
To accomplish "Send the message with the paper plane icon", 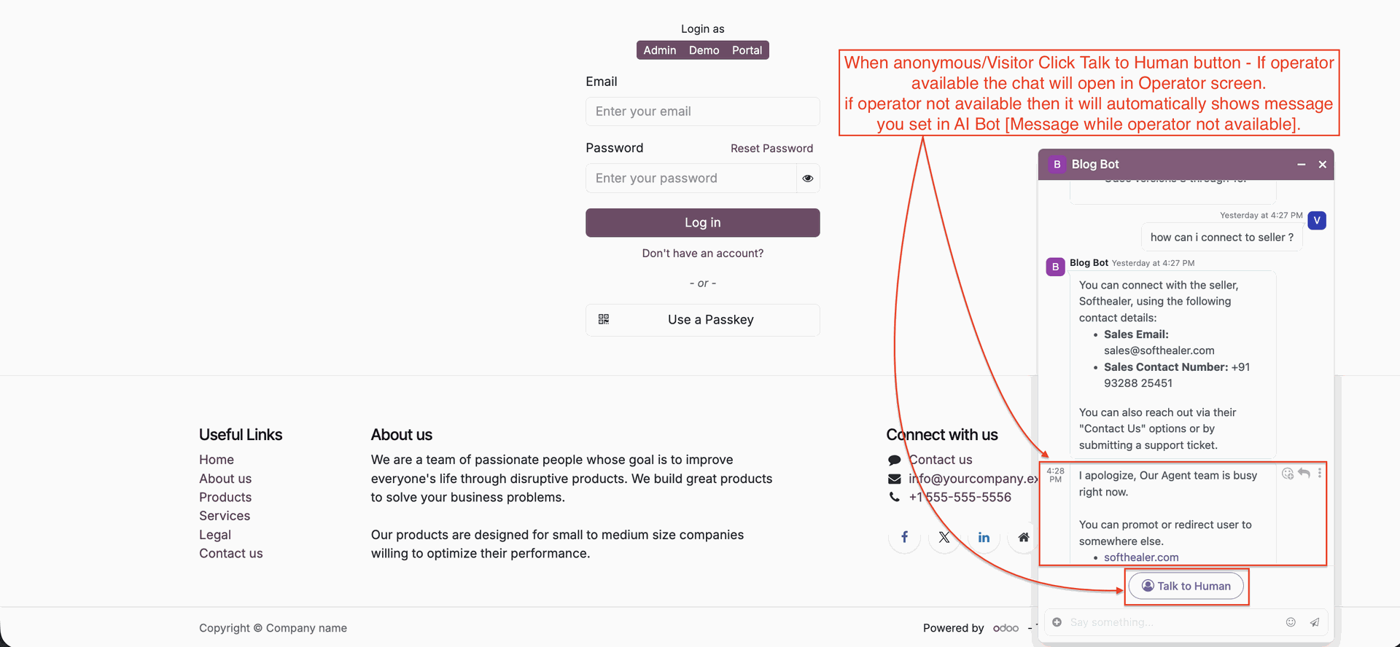I will tap(1314, 622).
